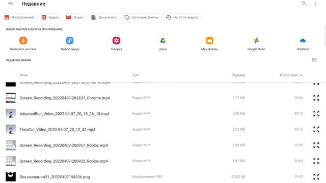Viewport: 326px width, 183px height.
Task: Open file Screen_Recording_20220407-202637_Chrome.mp4
Action: click(65, 98)
